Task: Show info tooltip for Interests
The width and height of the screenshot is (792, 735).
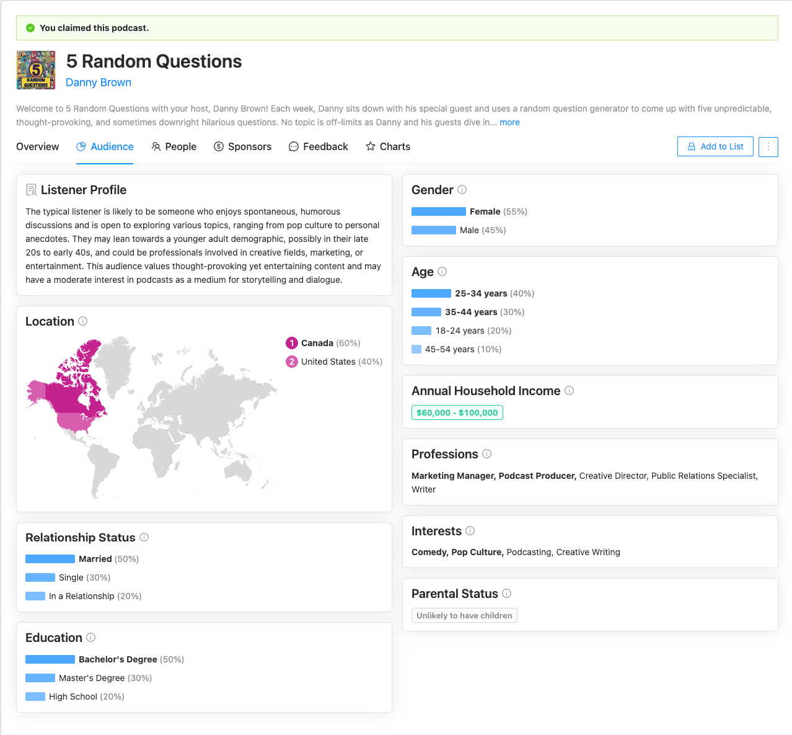Action: pyautogui.click(x=470, y=531)
